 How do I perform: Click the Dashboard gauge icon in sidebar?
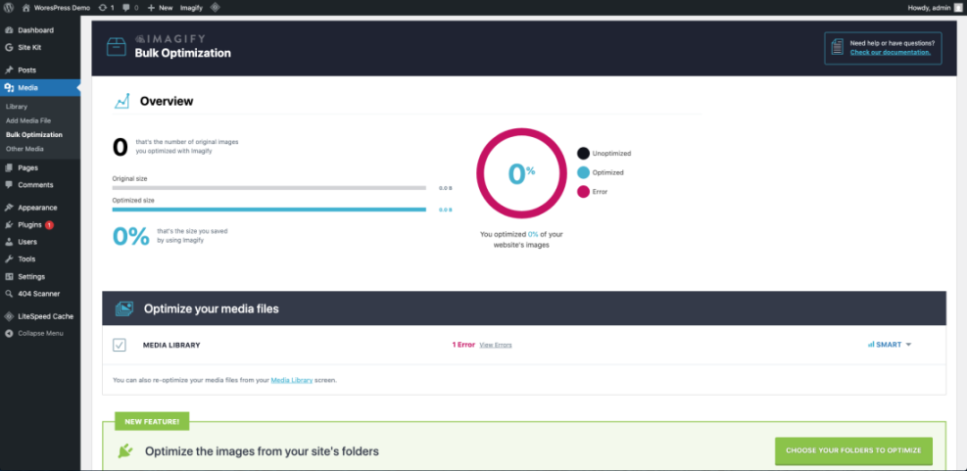point(9,30)
